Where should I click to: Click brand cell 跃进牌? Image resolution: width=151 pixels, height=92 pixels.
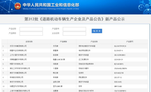tap(56, 55)
